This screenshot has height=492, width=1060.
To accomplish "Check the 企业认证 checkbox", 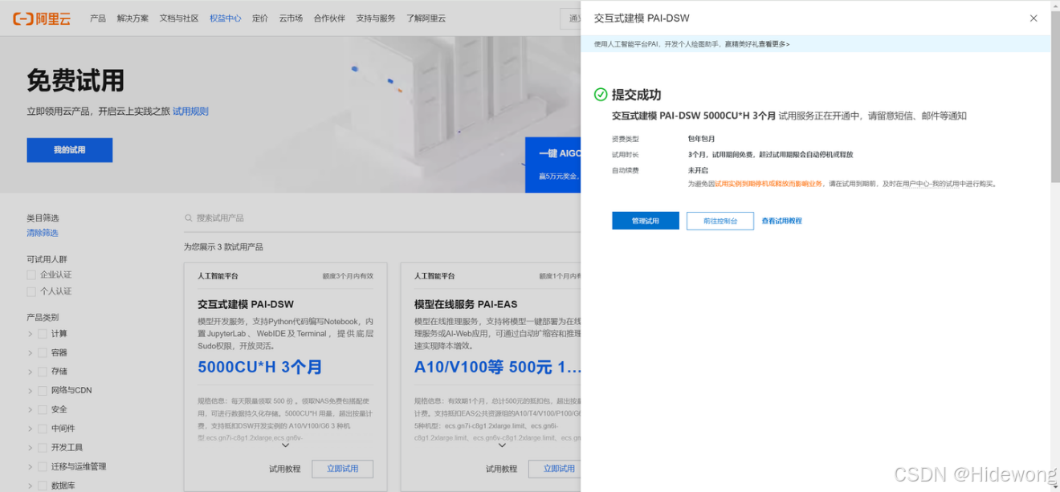I will [x=31, y=275].
